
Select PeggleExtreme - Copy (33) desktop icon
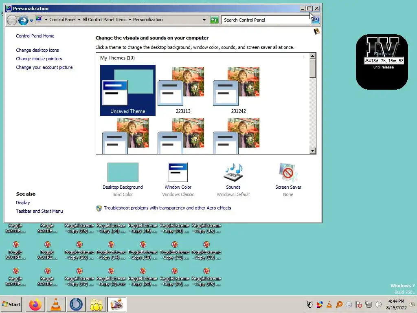click(x=206, y=251)
